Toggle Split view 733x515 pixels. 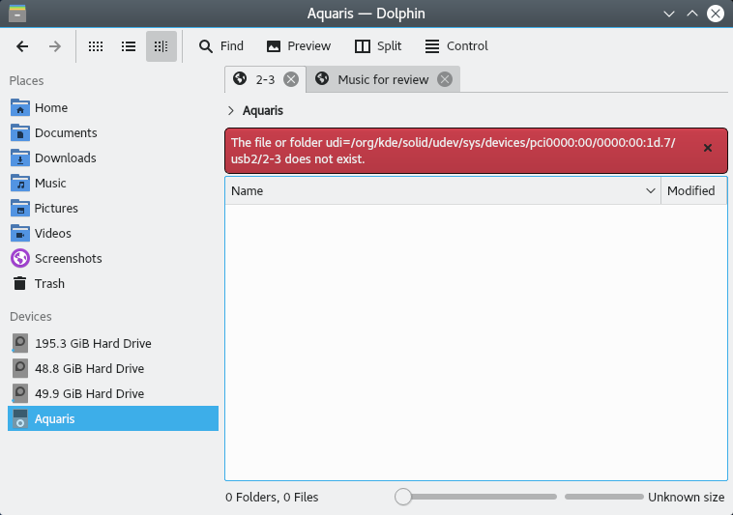point(378,46)
